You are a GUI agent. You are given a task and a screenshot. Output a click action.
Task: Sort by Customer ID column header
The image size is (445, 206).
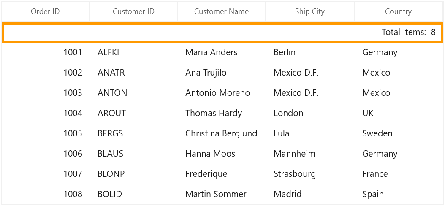point(134,11)
